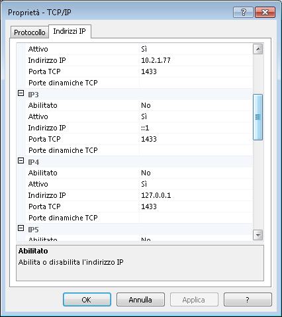Toggle the IP3 Abilitato value No
282x317 pixels.
coord(196,105)
